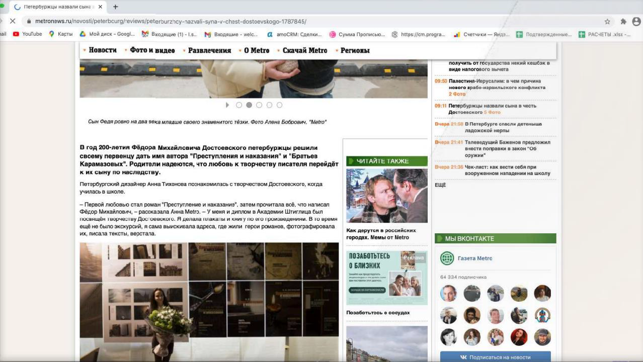This screenshot has width=643, height=362.
Task: Open the amoCRM Сделки bookmark
Action: [x=294, y=34]
